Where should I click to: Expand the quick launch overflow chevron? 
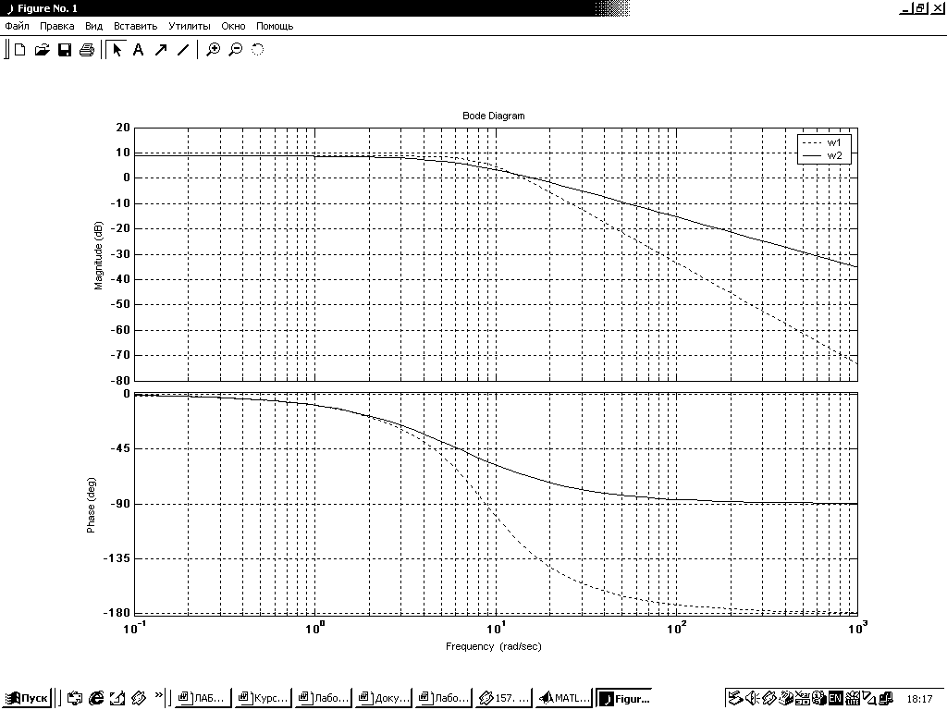(159, 695)
